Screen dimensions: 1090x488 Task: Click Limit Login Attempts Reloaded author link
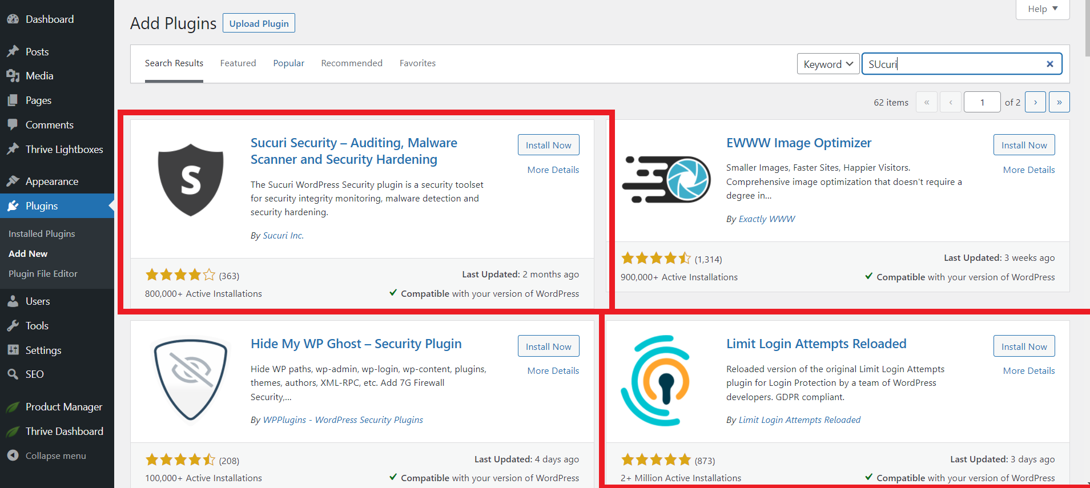[799, 420]
